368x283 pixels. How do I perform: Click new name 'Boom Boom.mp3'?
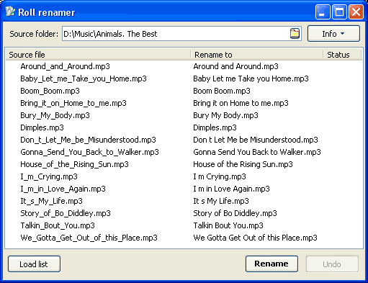pyautogui.click(x=222, y=91)
